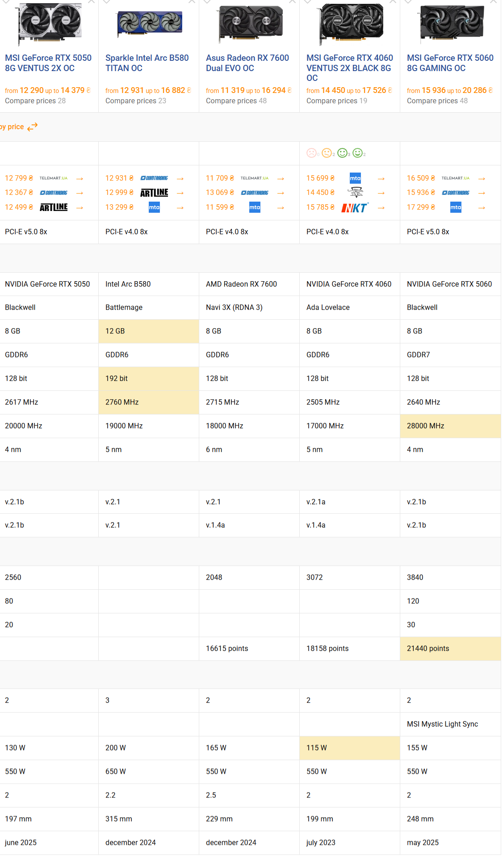Click the 12 999 ₴ price link
Screen dimensions: 503x861
pyautogui.click(x=119, y=193)
